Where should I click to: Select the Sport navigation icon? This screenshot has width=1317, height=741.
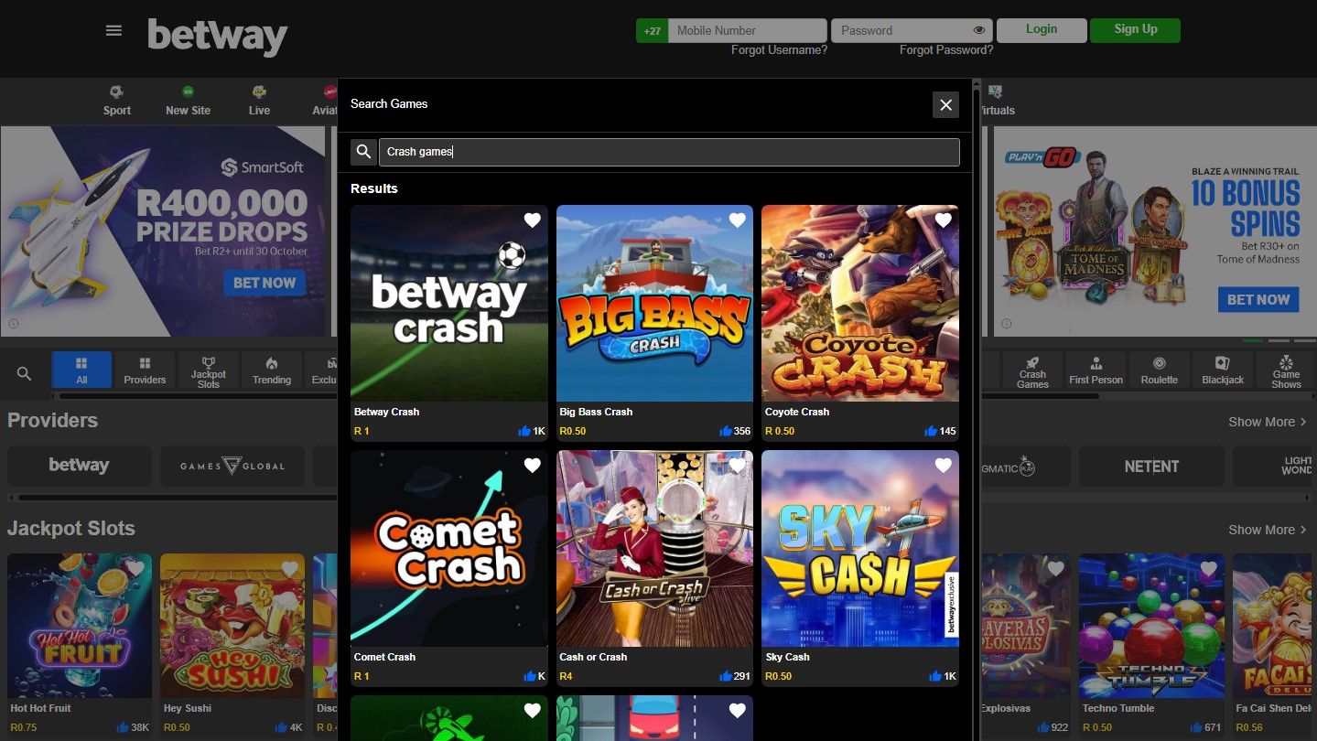[x=116, y=92]
